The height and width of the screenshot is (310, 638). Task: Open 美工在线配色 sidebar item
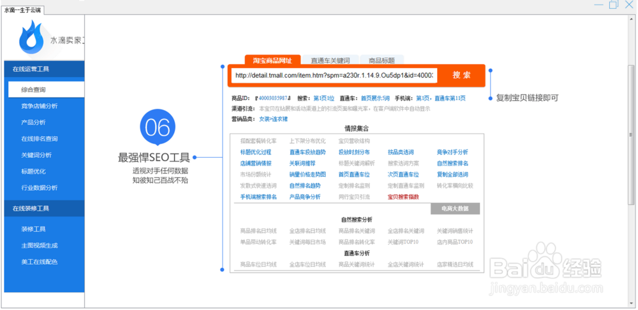(40, 262)
